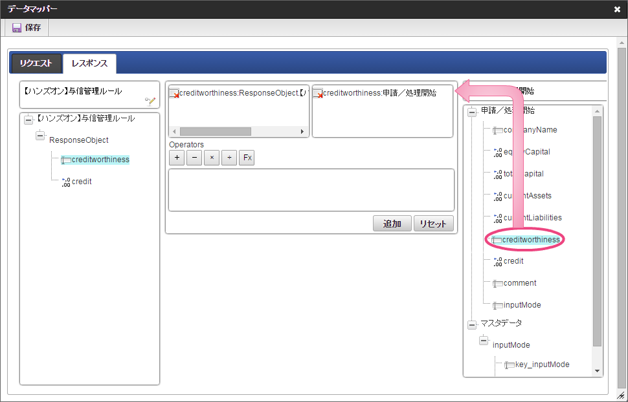
Task: Click the divide operator button
Action: pos(229,158)
